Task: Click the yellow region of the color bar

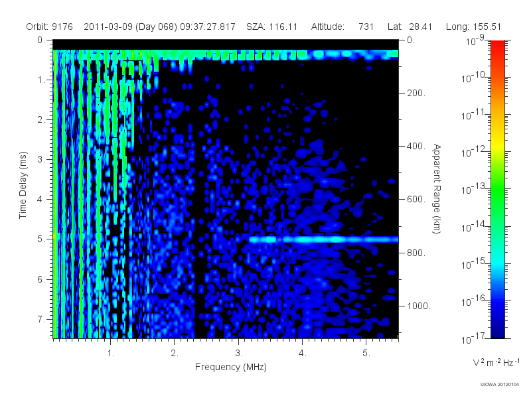Action: (497, 144)
